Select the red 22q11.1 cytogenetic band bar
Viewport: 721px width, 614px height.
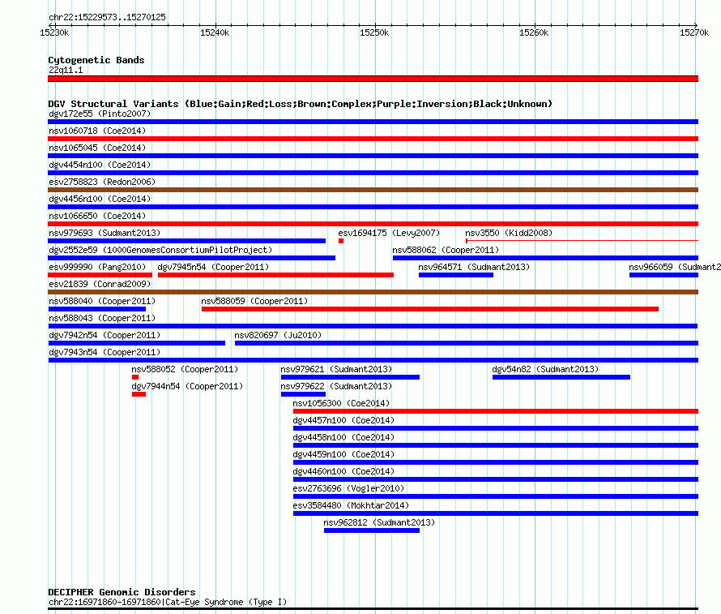[x=373, y=79]
